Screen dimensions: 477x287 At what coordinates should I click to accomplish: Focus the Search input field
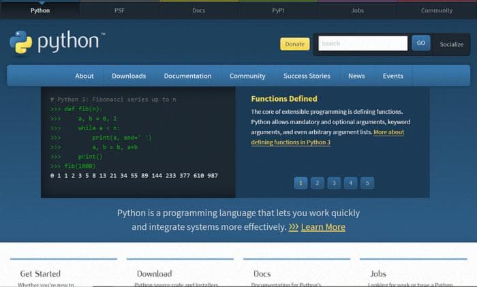pyautogui.click(x=363, y=43)
